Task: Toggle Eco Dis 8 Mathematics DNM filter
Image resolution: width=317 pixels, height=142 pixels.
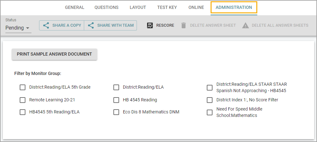Action: pos(116,112)
